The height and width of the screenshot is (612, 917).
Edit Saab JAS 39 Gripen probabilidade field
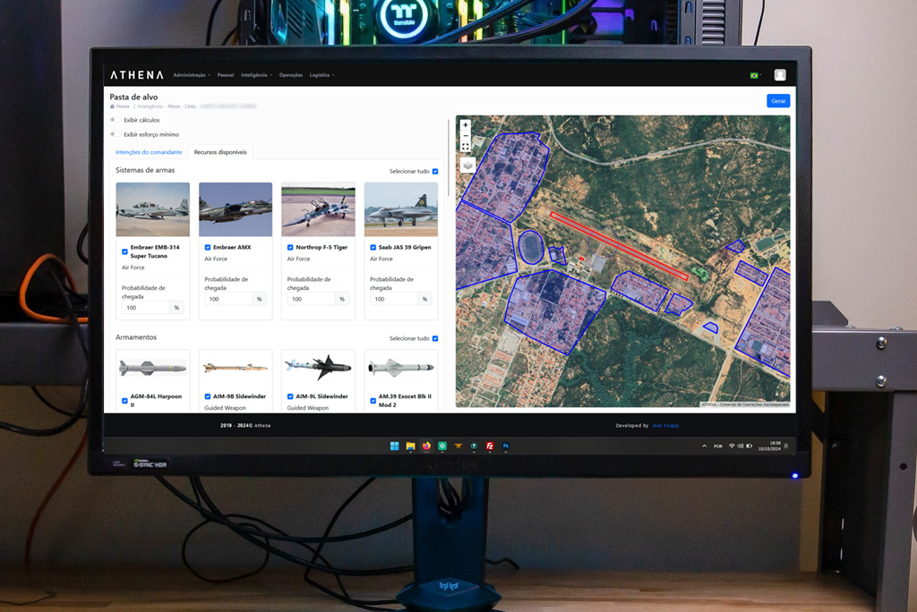tap(394, 299)
